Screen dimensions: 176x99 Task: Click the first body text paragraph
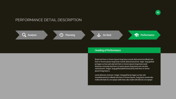pyautogui.click(x=124, y=65)
